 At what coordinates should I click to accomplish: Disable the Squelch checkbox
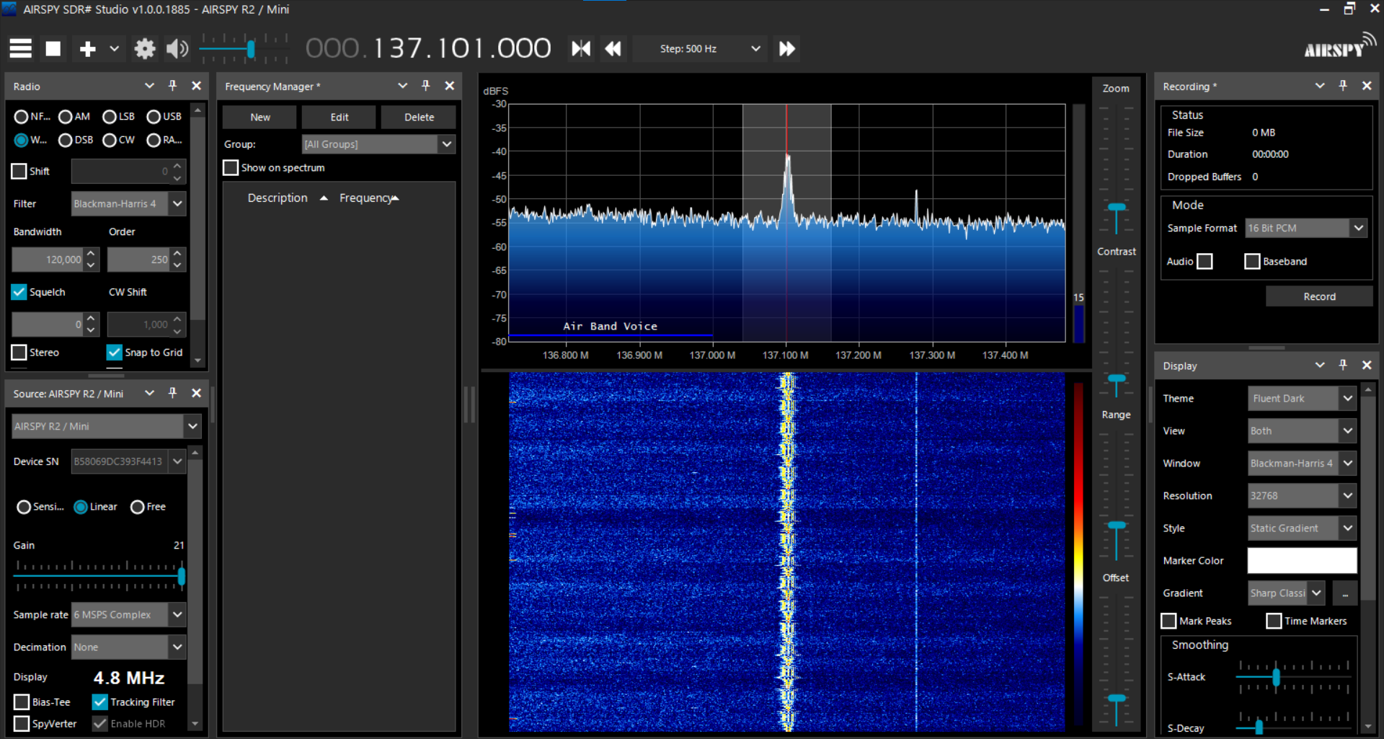tap(19, 292)
